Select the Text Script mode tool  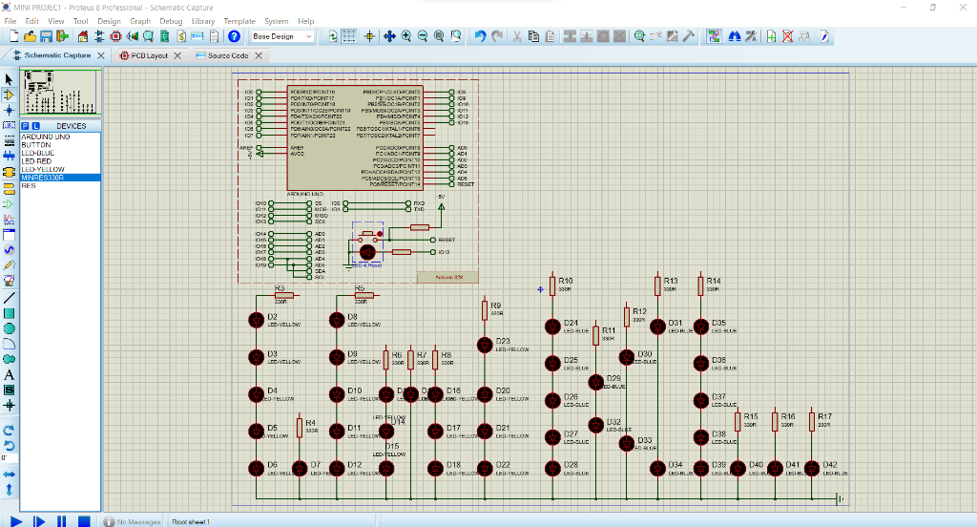(x=9, y=141)
